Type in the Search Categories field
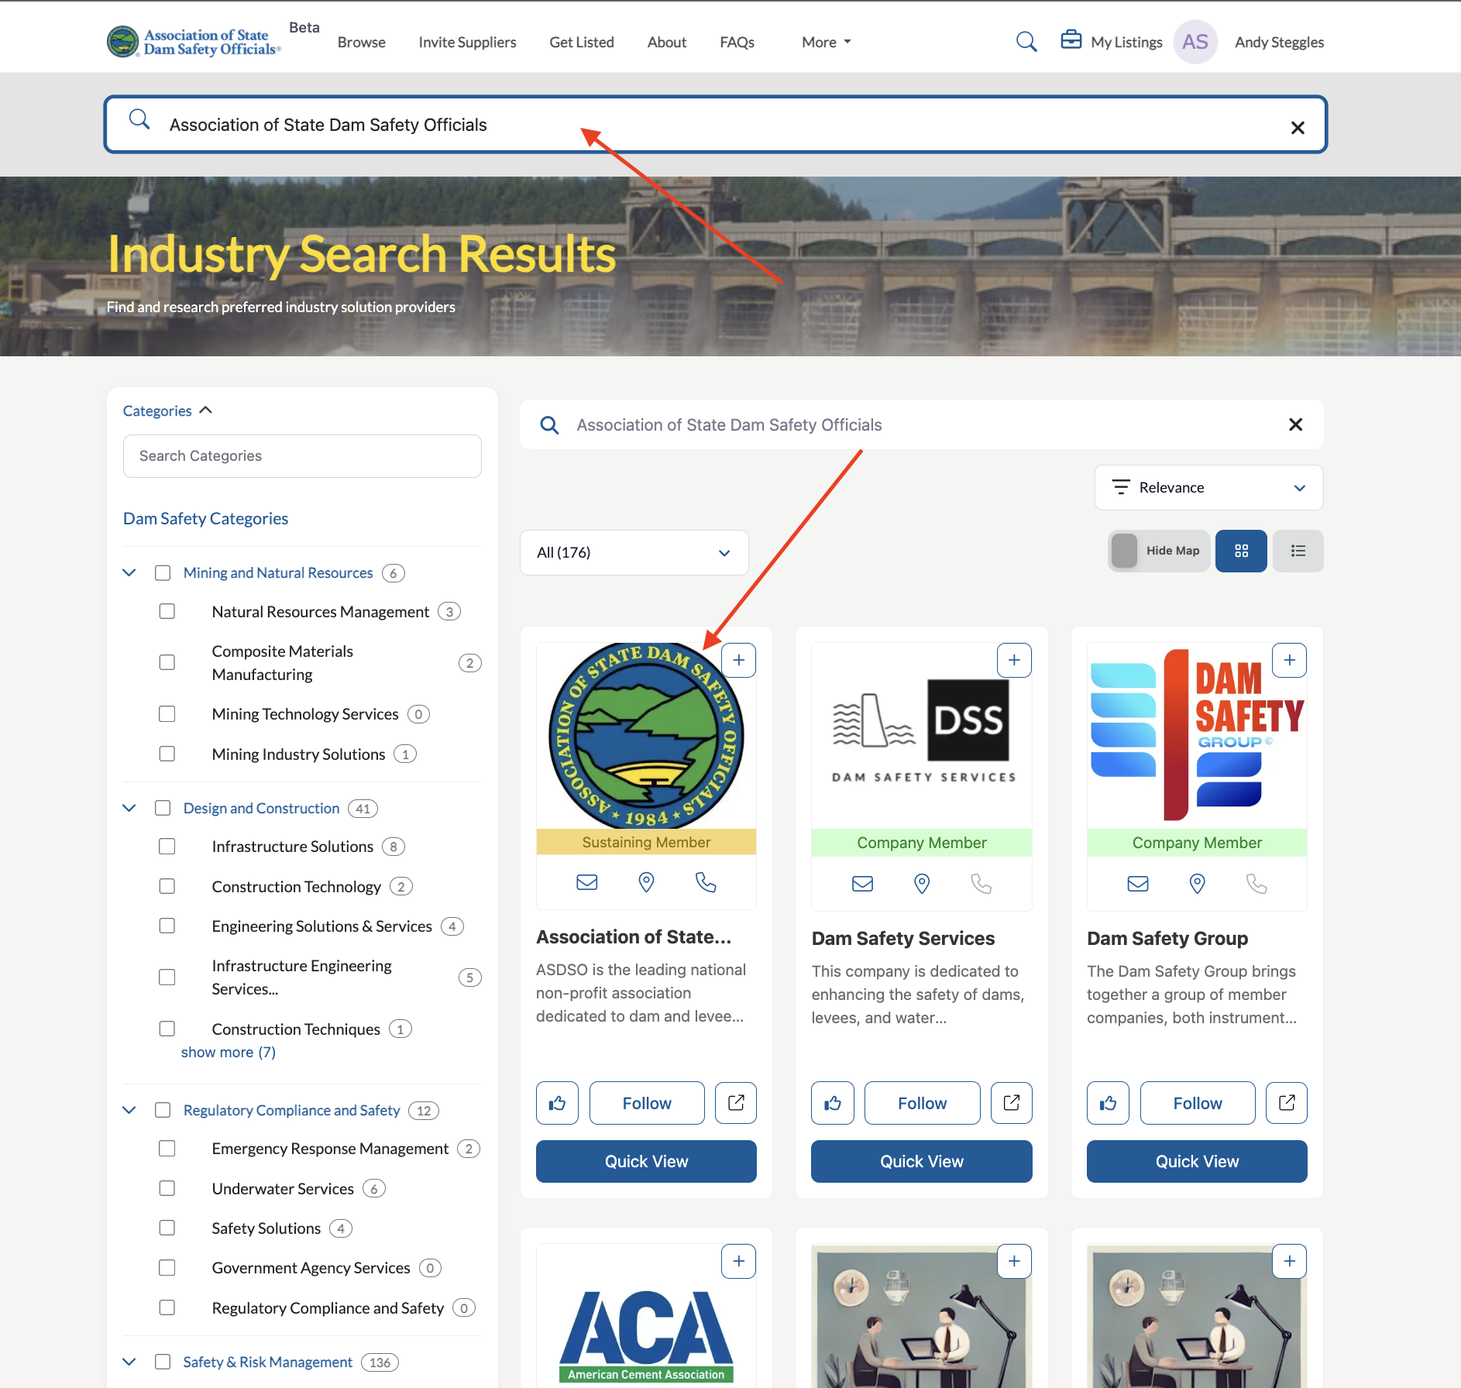Image resolution: width=1461 pixels, height=1388 pixels. coord(302,456)
